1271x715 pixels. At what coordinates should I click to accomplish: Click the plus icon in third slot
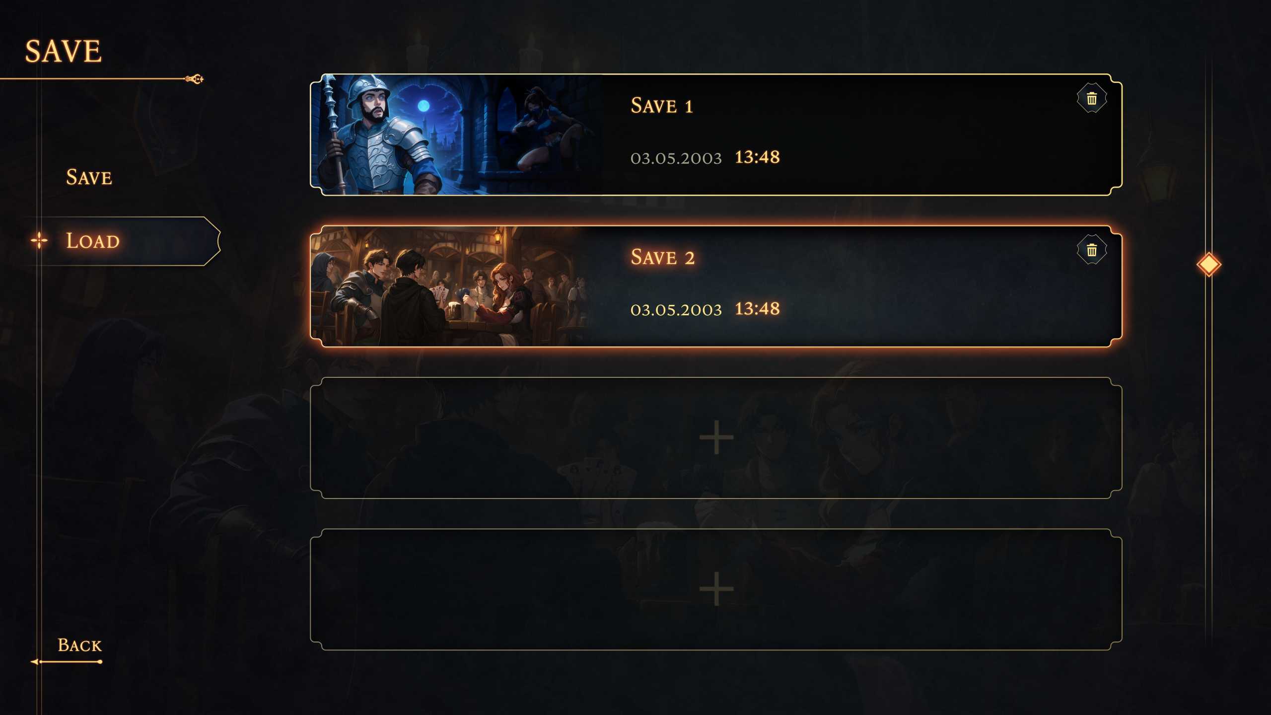click(716, 437)
